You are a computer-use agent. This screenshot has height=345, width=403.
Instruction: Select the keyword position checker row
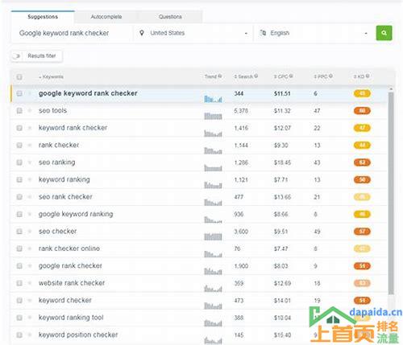pos(199,335)
